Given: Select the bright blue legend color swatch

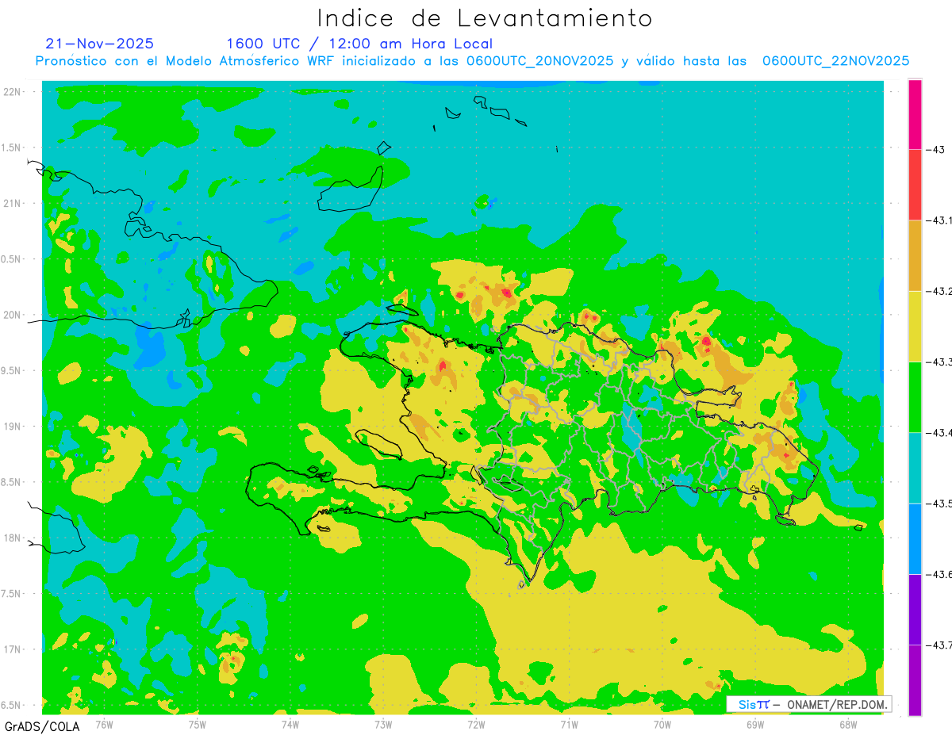Looking at the screenshot, I should pos(915,538).
